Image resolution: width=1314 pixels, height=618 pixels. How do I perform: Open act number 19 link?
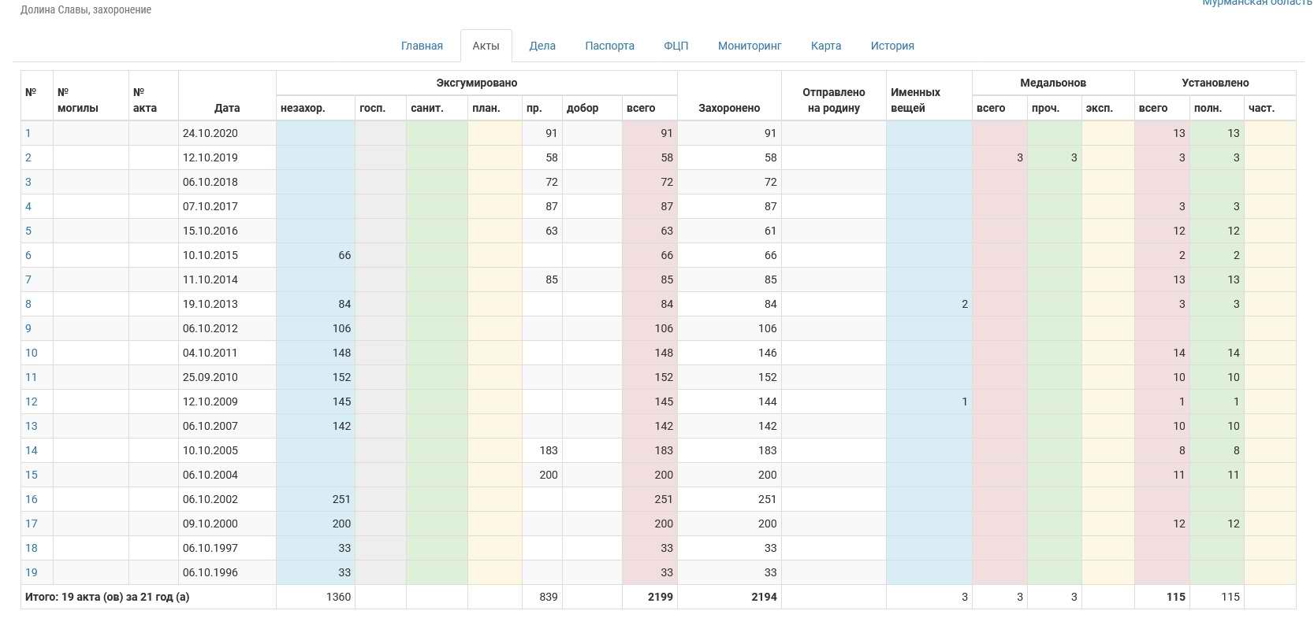pyautogui.click(x=32, y=572)
